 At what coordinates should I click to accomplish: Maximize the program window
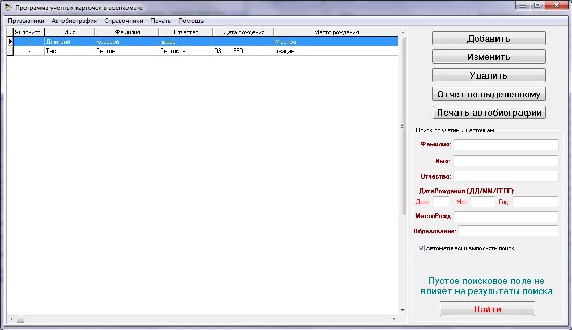537,6
